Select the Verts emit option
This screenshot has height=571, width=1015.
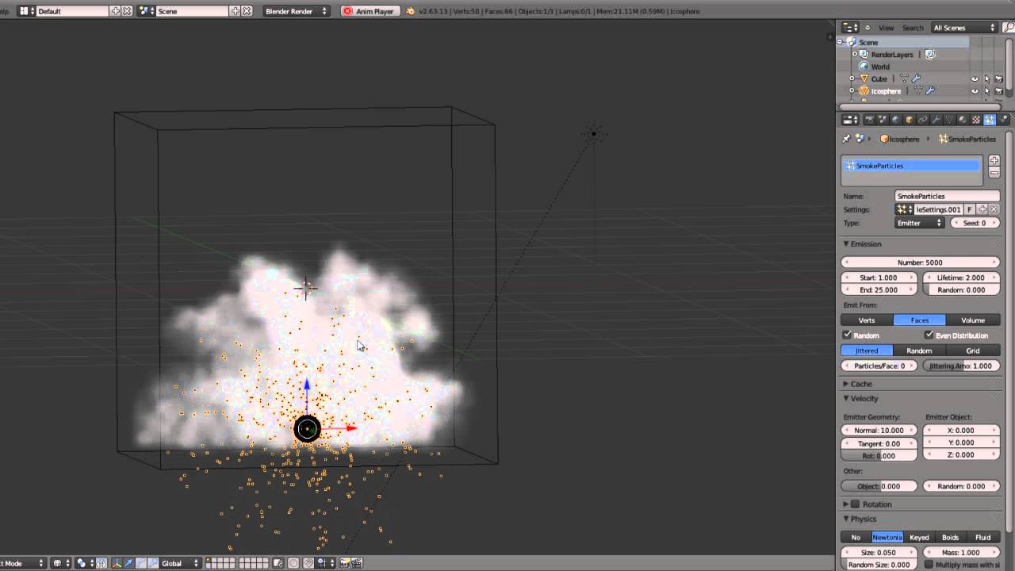click(x=867, y=320)
